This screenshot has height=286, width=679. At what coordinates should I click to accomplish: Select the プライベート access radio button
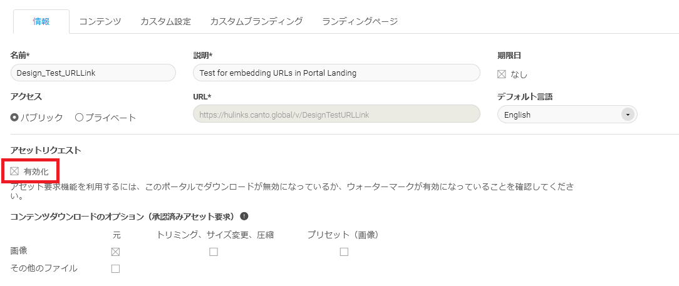79,117
